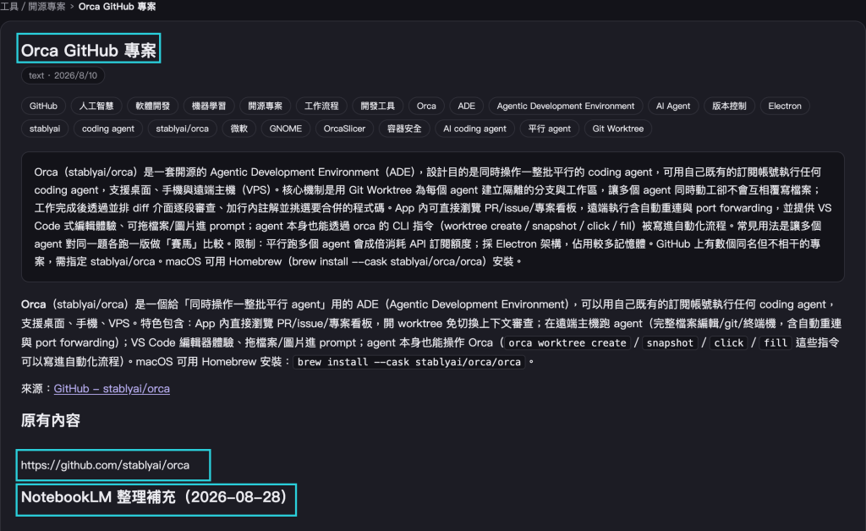The width and height of the screenshot is (866, 531).
Task: Click the Orca GitHub 專案 page title
Action: [88, 50]
